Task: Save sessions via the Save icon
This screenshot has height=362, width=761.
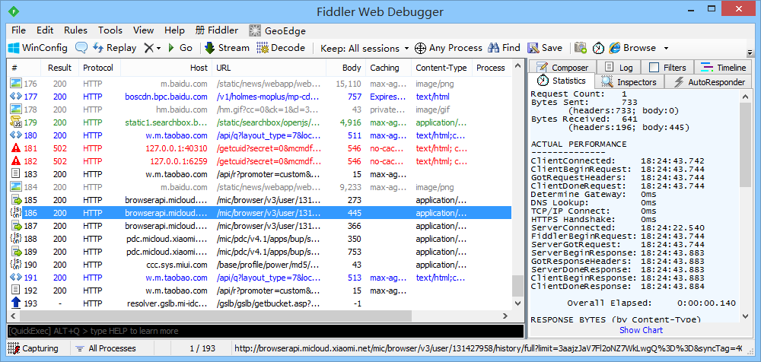Action: coord(545,48)
